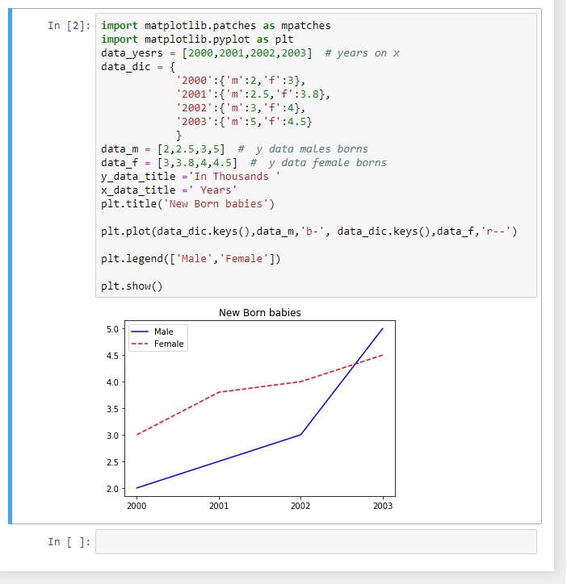Click the '5.0' y-axis tick label
The image size is (567, 584).
[x=112, y=329]
